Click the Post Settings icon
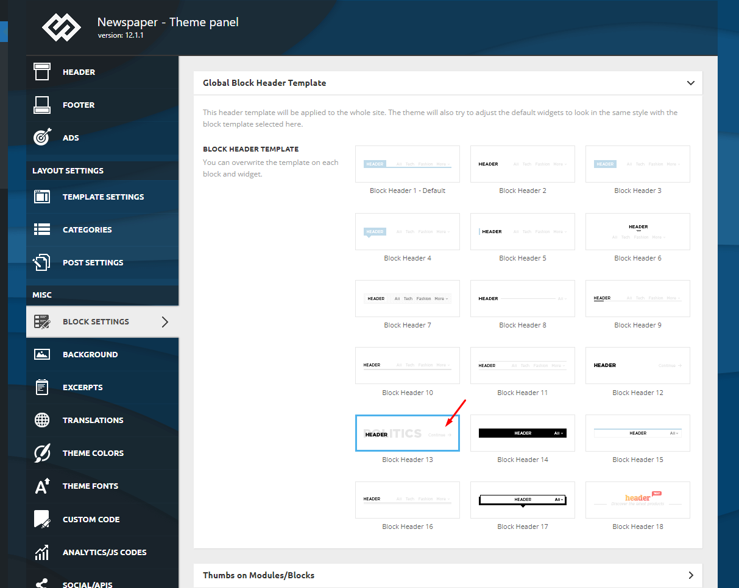 (x=41, y=262)
